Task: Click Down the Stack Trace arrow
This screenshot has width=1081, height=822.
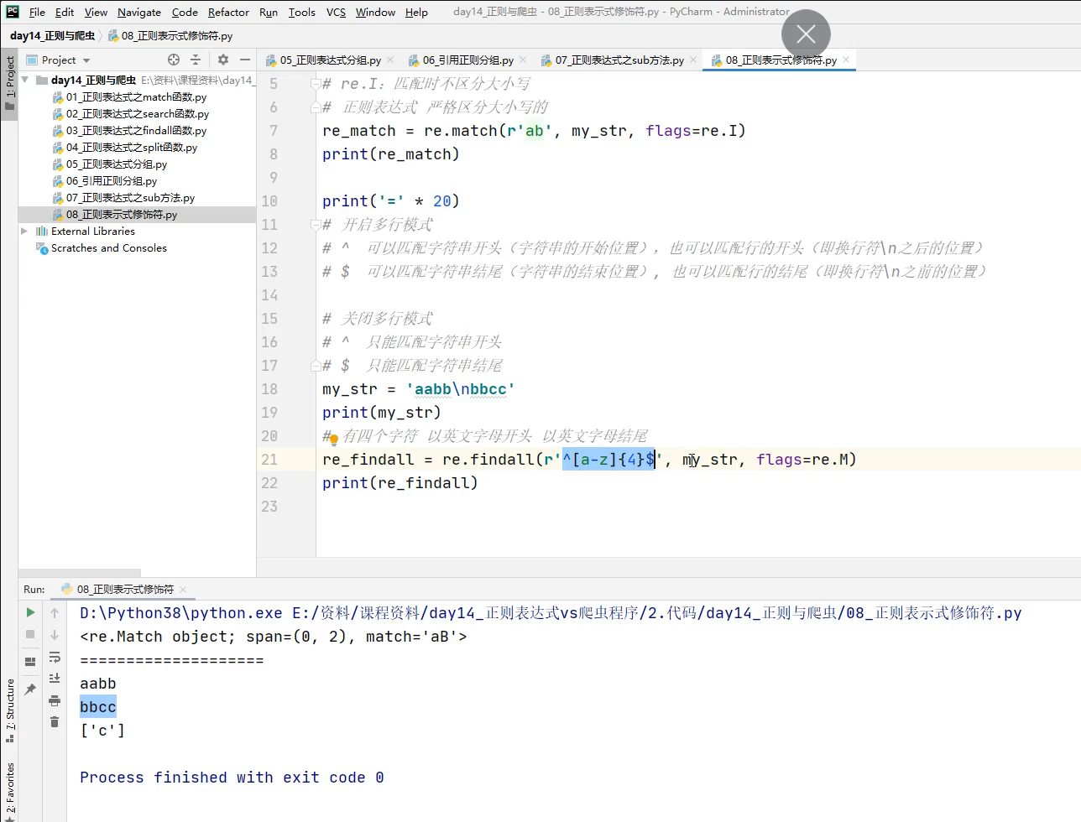Action: [x=55, y=634]
